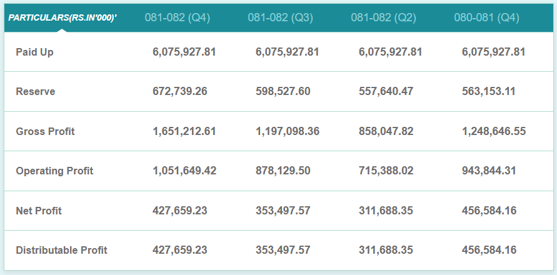The height and width of the screenshot is (275, 557).
Task: Select the Reserve row label
Action: (x=36, y=91)
